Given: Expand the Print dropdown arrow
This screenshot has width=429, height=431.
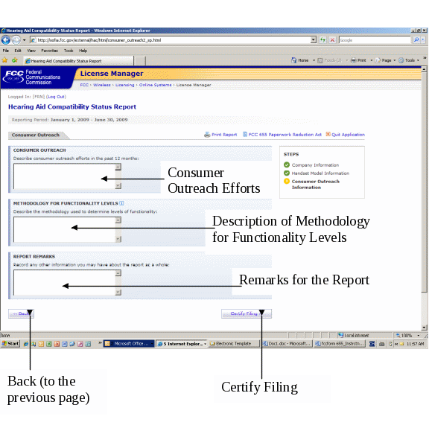Looking at the screenshot, I should pos(371,60).
